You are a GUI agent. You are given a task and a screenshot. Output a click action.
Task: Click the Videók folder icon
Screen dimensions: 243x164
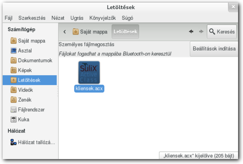coord(14,90)
